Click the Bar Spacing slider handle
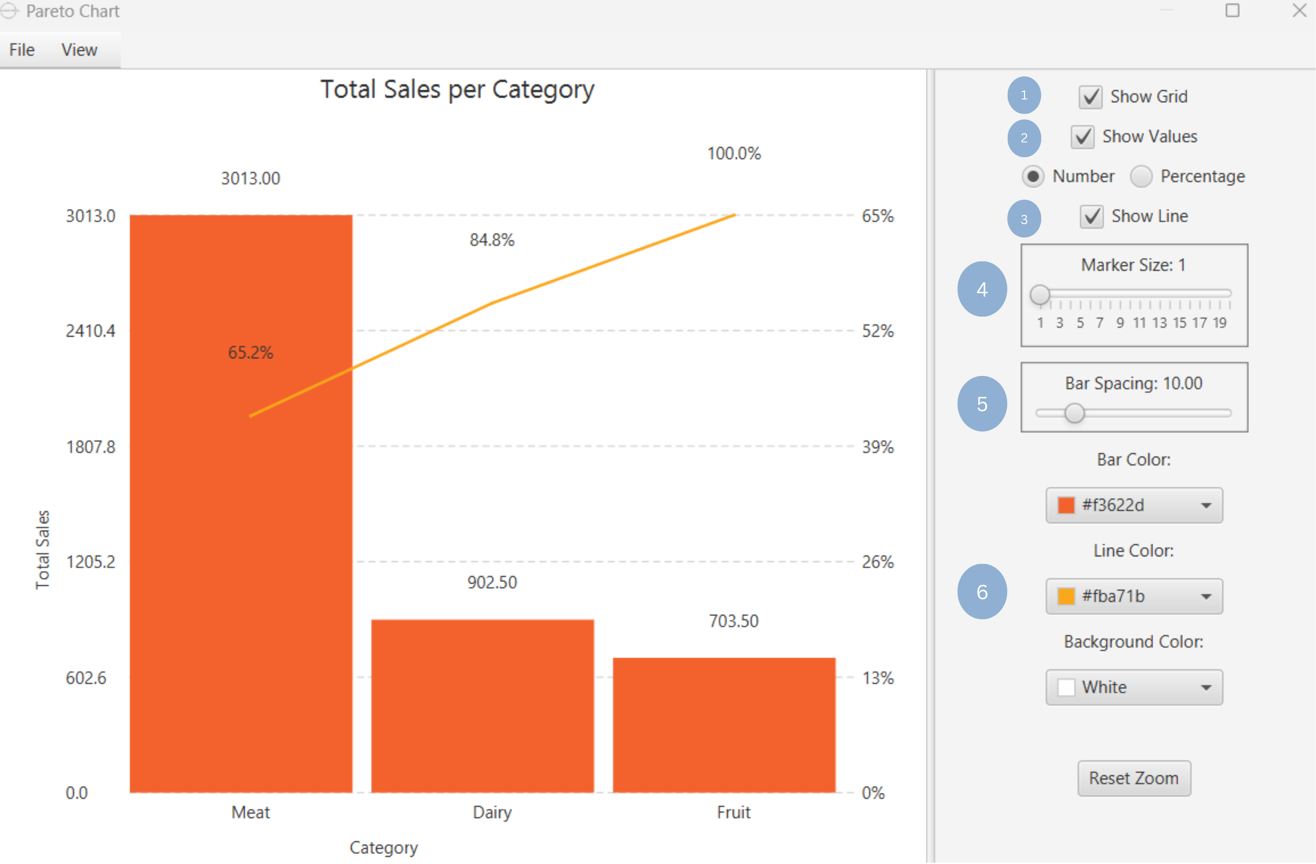Screen dimensions: 1316x864 tap(1075, 413)
